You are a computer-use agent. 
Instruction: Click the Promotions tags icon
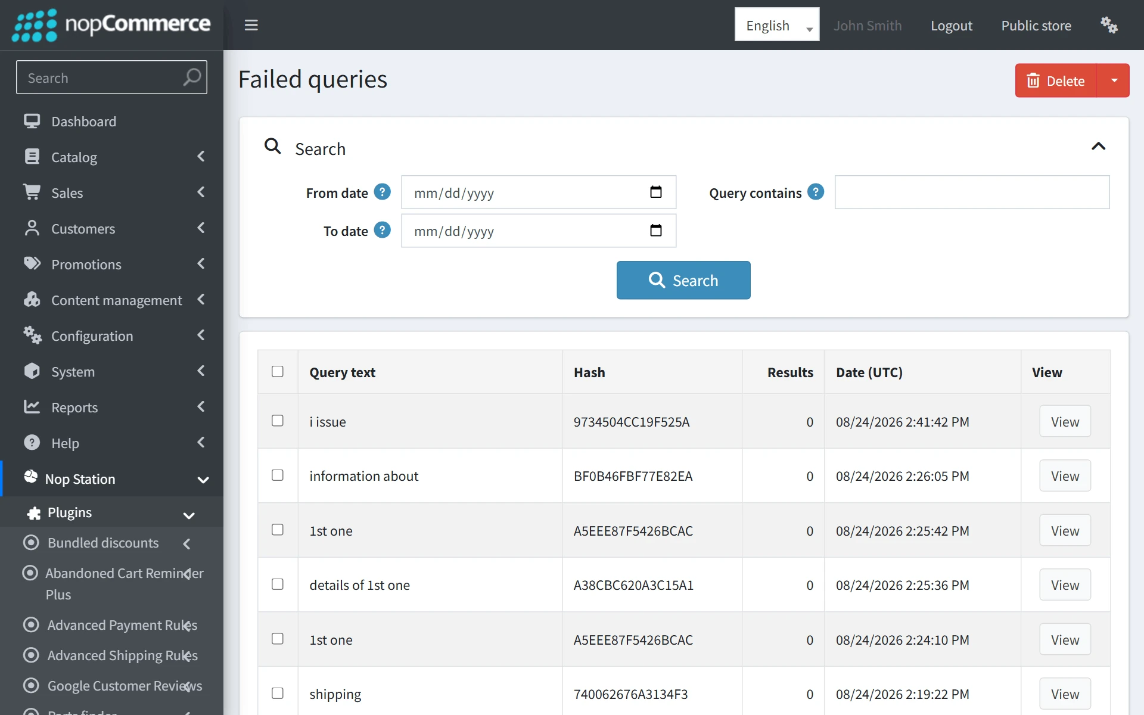(32, 263)
